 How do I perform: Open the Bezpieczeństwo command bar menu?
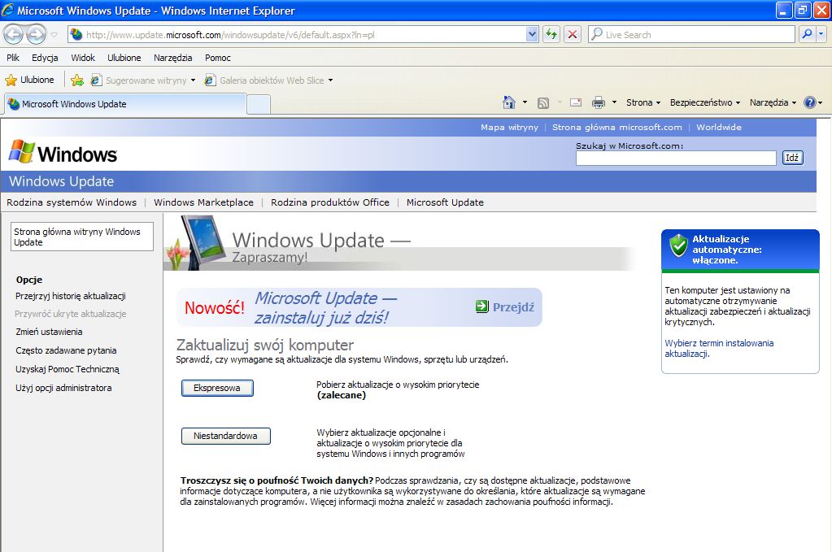click(704, 102)
